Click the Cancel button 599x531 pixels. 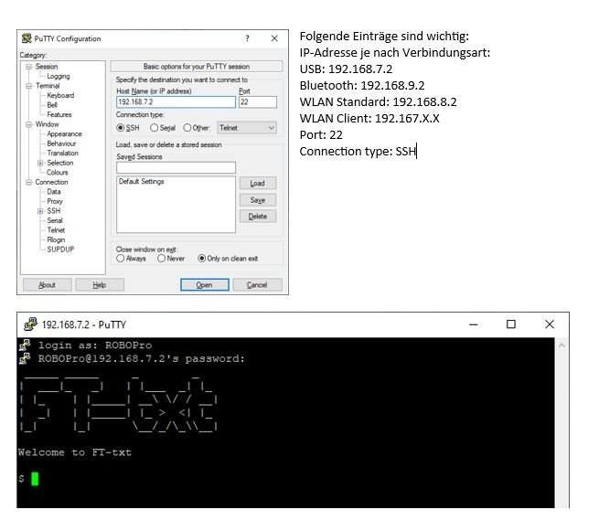[257, 285]
